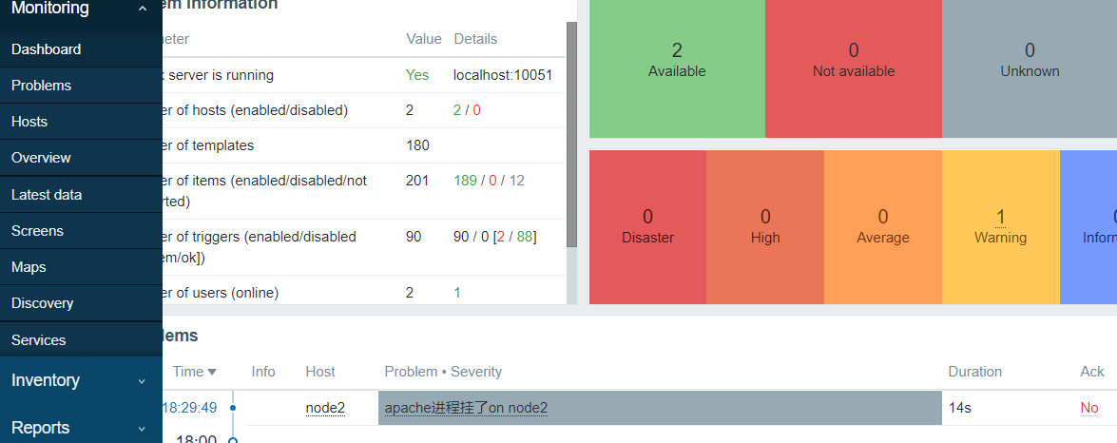Screen dimensions: 1117x443
Task: Acknowledge problem via the No link
Action: click(x=1089, y=408)
